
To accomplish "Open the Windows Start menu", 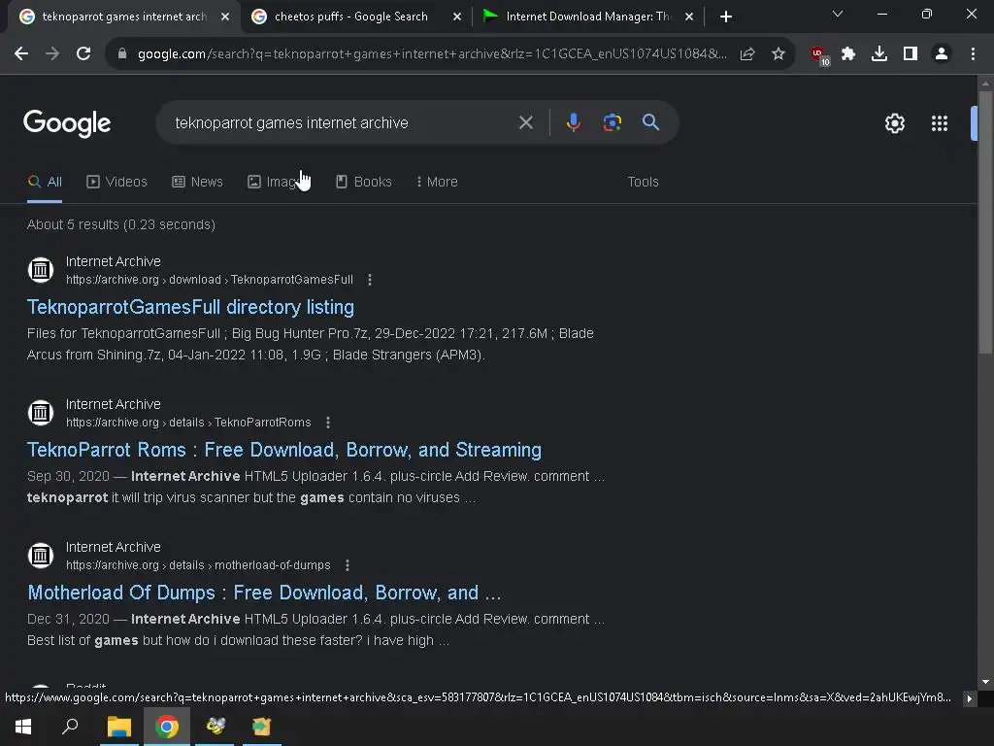I will 23,727.
